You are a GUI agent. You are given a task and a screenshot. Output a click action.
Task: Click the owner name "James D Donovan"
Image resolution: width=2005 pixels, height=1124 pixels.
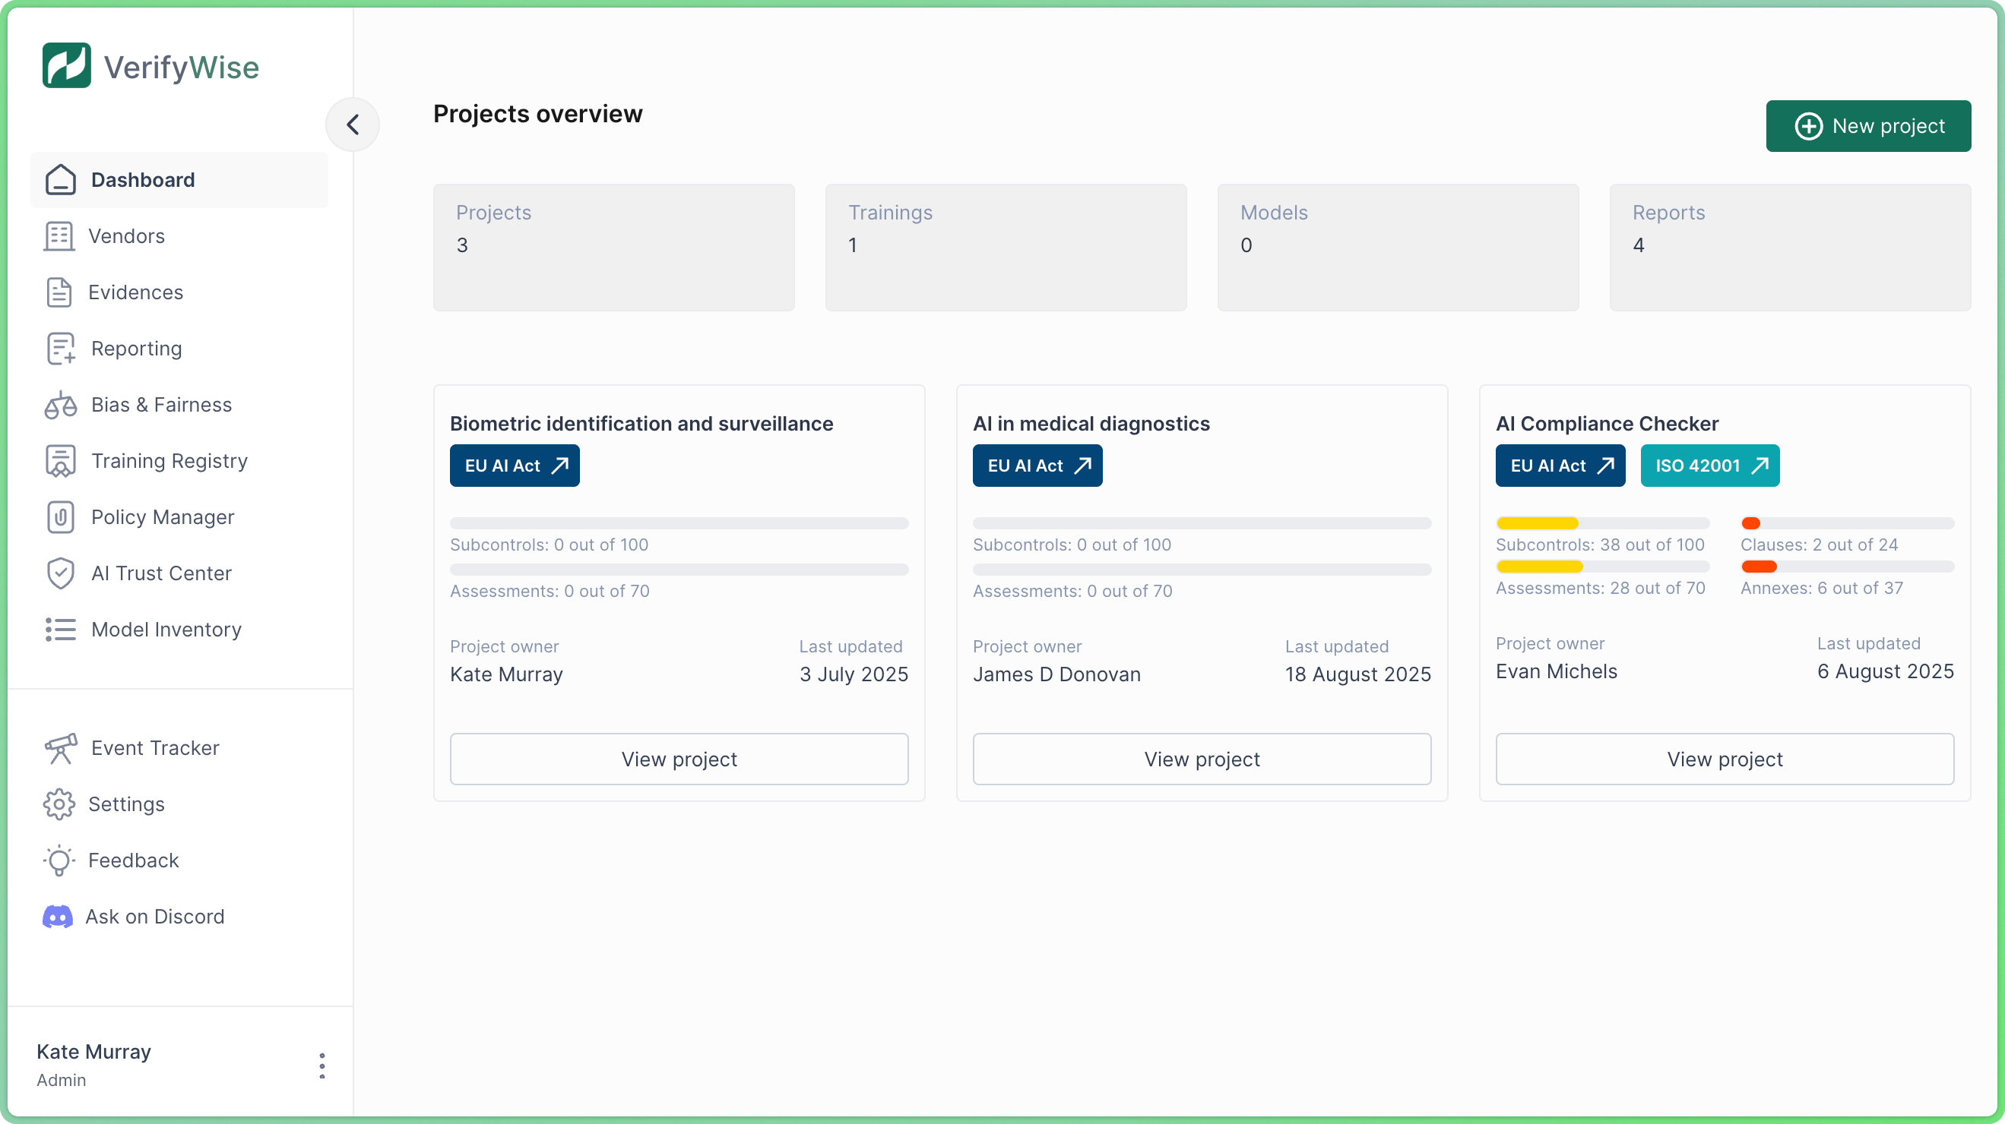tap(1056, 674)
